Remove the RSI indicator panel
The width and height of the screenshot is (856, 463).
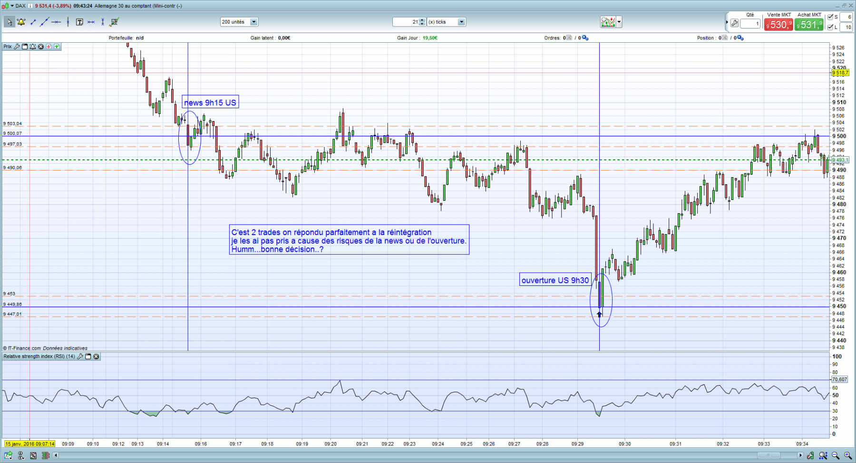[96, 356]
